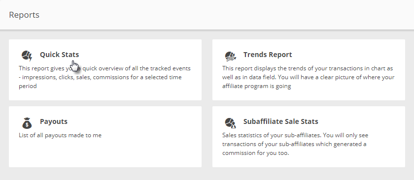Image resolution: width=414 pixels, height=180 pixels.
Task: Open the Quick Stats report title
Action: (x=60, y=55)
